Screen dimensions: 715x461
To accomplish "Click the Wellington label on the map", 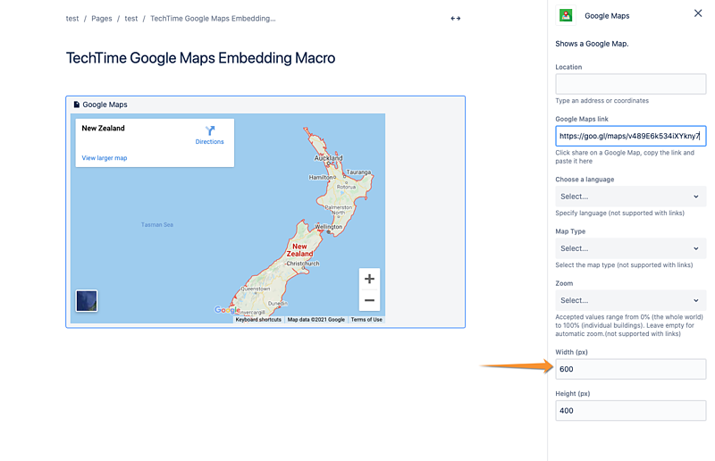I will 329,227.
